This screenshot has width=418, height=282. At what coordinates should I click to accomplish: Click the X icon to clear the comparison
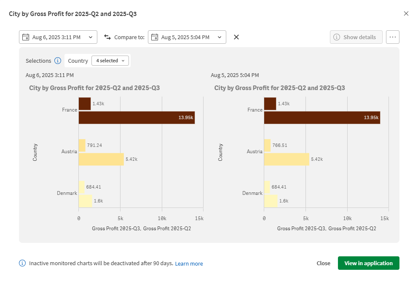[x=236, y=37]
